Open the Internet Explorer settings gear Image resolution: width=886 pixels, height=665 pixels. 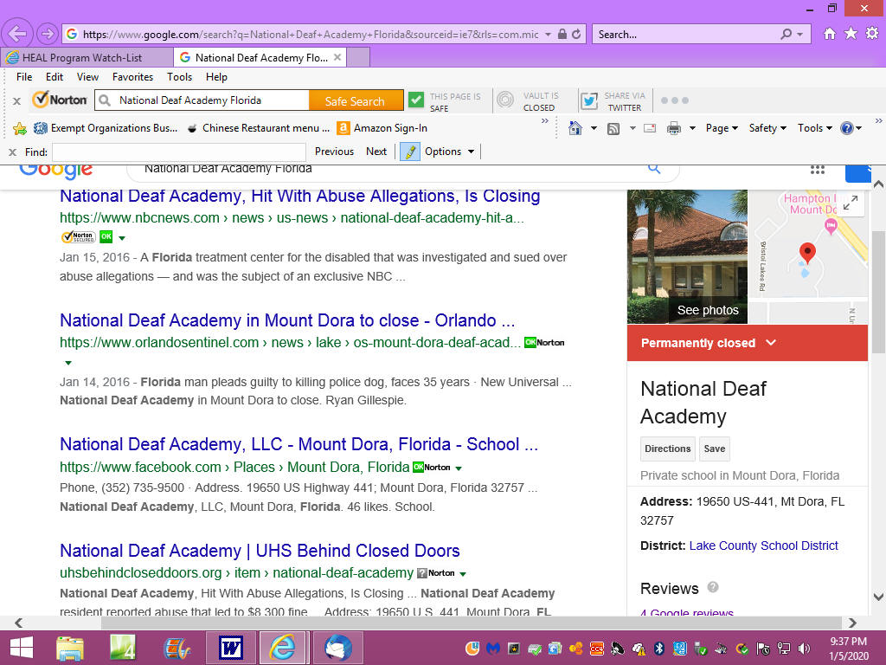pos(872,34)
